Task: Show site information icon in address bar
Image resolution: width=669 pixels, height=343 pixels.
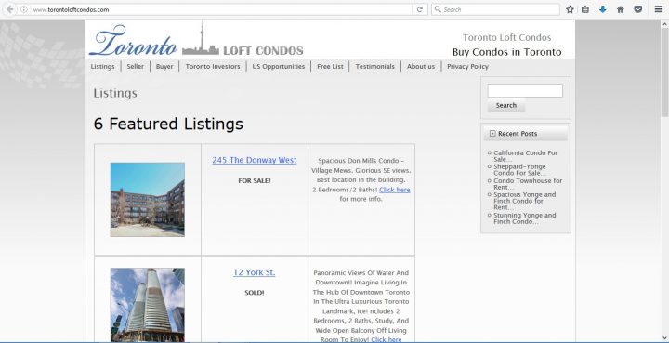Action: (x=24, y=9)
